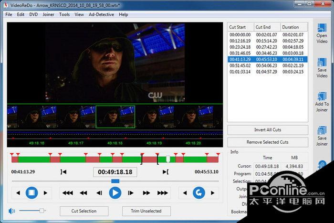This screenshot has height=223, width=334.
Task: Click the large blue Play button
Action: (x=115, y=193)
